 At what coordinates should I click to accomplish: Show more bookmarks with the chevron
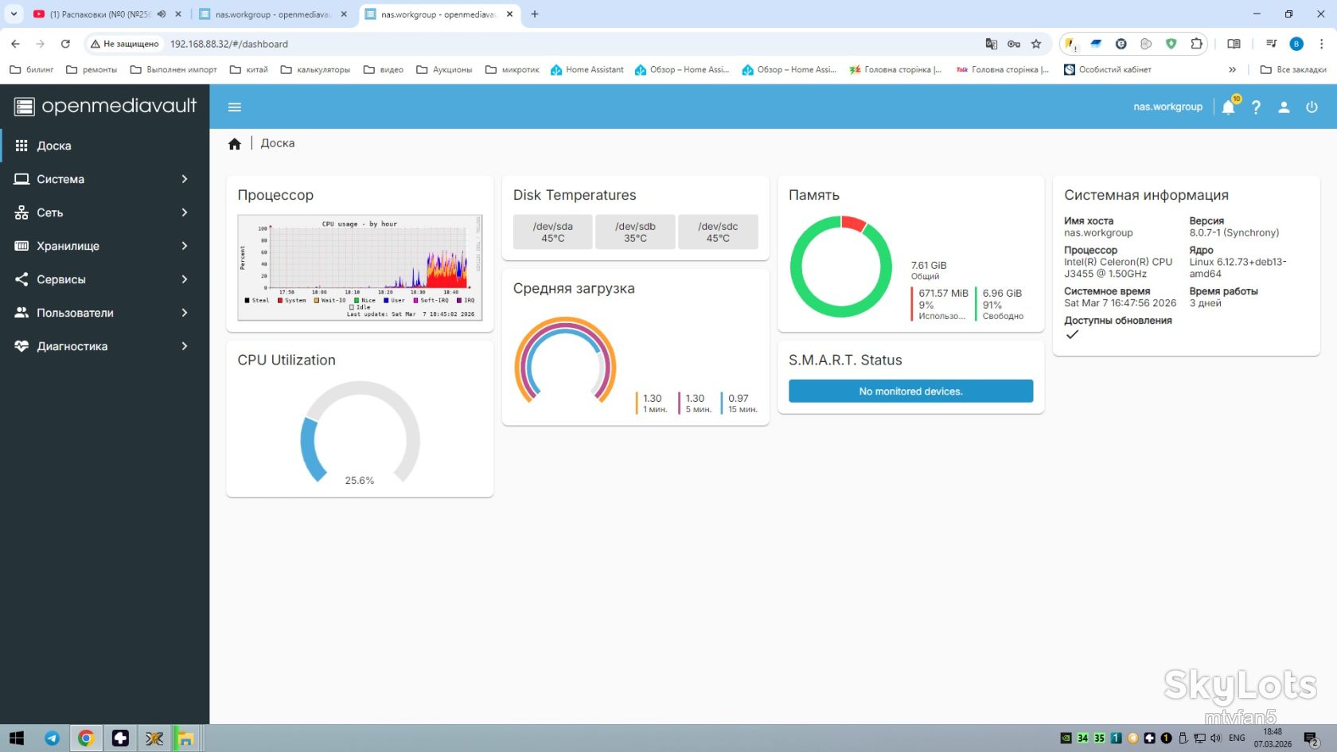[x=1232, y=69]
